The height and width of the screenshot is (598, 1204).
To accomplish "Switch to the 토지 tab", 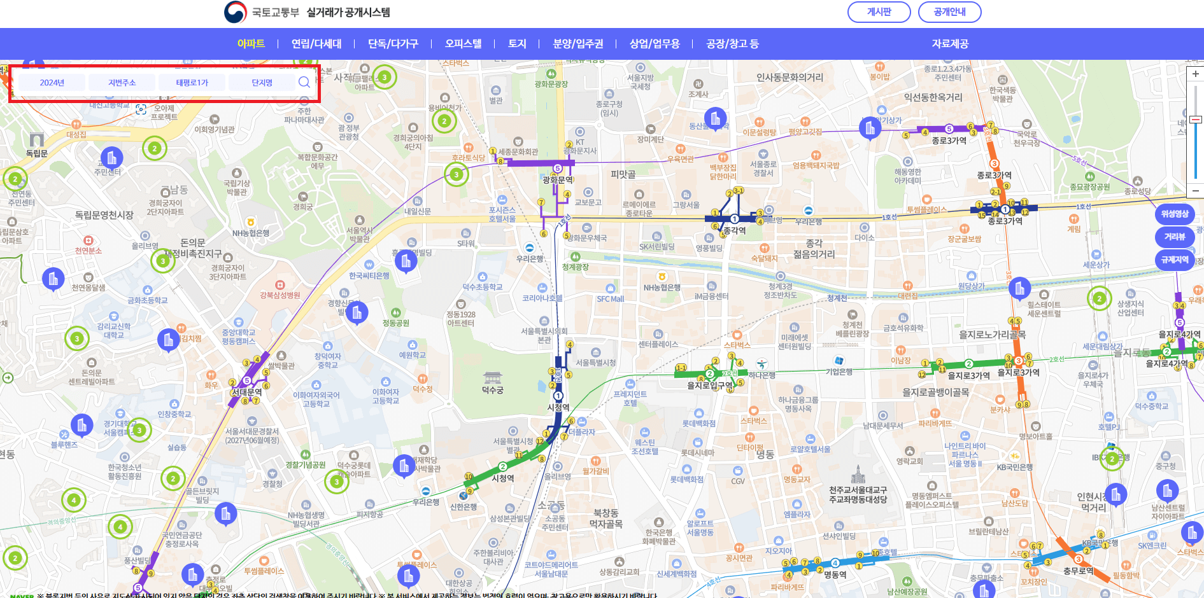I will click(517, 44).
